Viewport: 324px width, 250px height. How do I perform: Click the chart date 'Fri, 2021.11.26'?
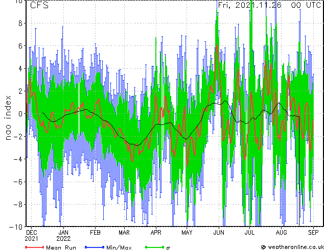coord(249,5)
